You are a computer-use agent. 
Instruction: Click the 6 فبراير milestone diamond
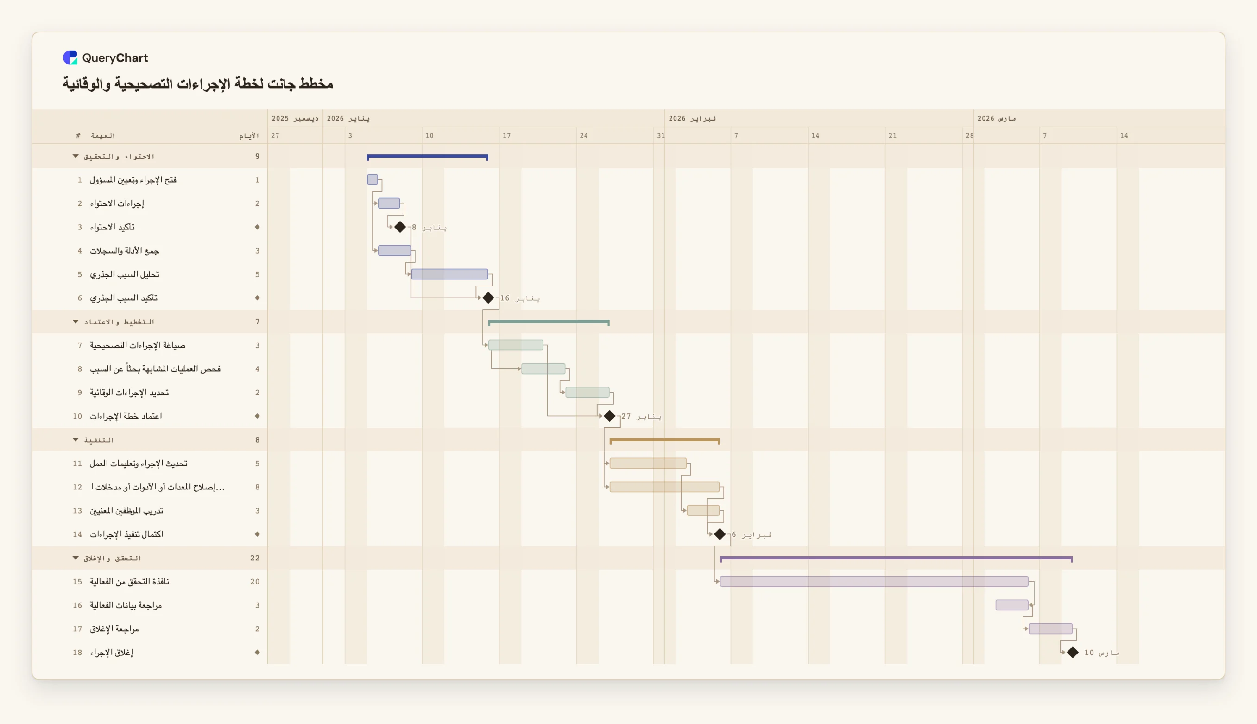tap(720, 534)
